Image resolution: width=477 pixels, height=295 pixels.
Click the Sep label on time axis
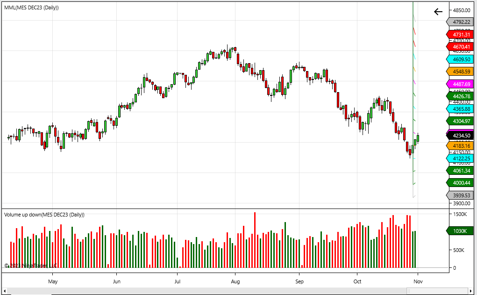click(x=299, y=281)
